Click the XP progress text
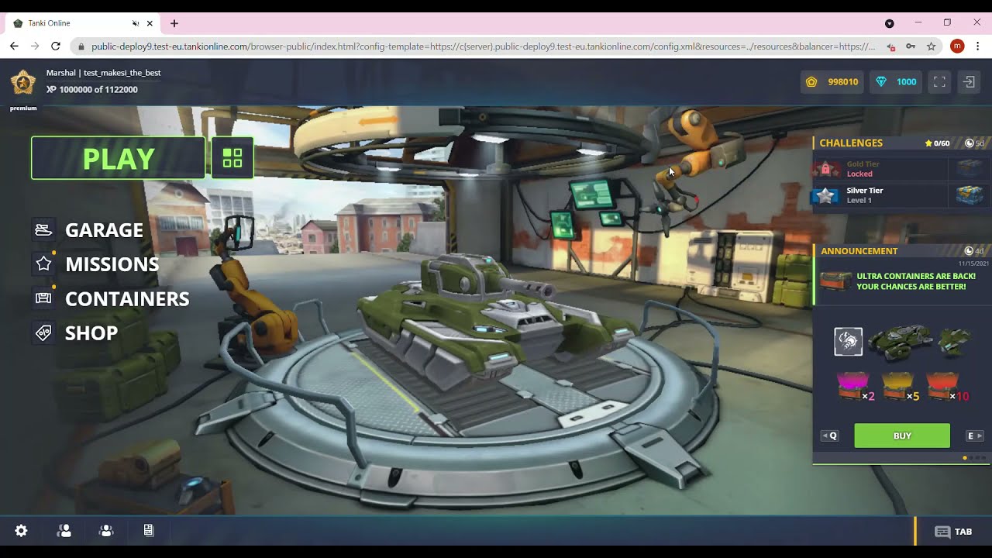992x558 pixels. (91, 90)
